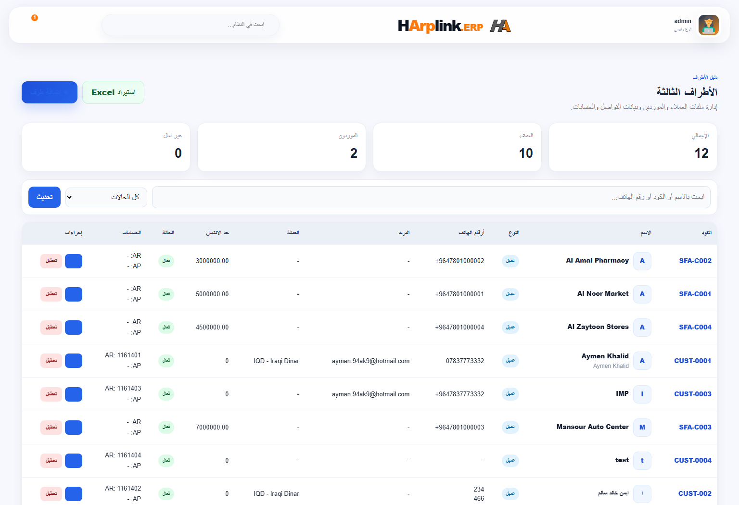Click avatar letter of Al Noor Market

tap(642, 294)
